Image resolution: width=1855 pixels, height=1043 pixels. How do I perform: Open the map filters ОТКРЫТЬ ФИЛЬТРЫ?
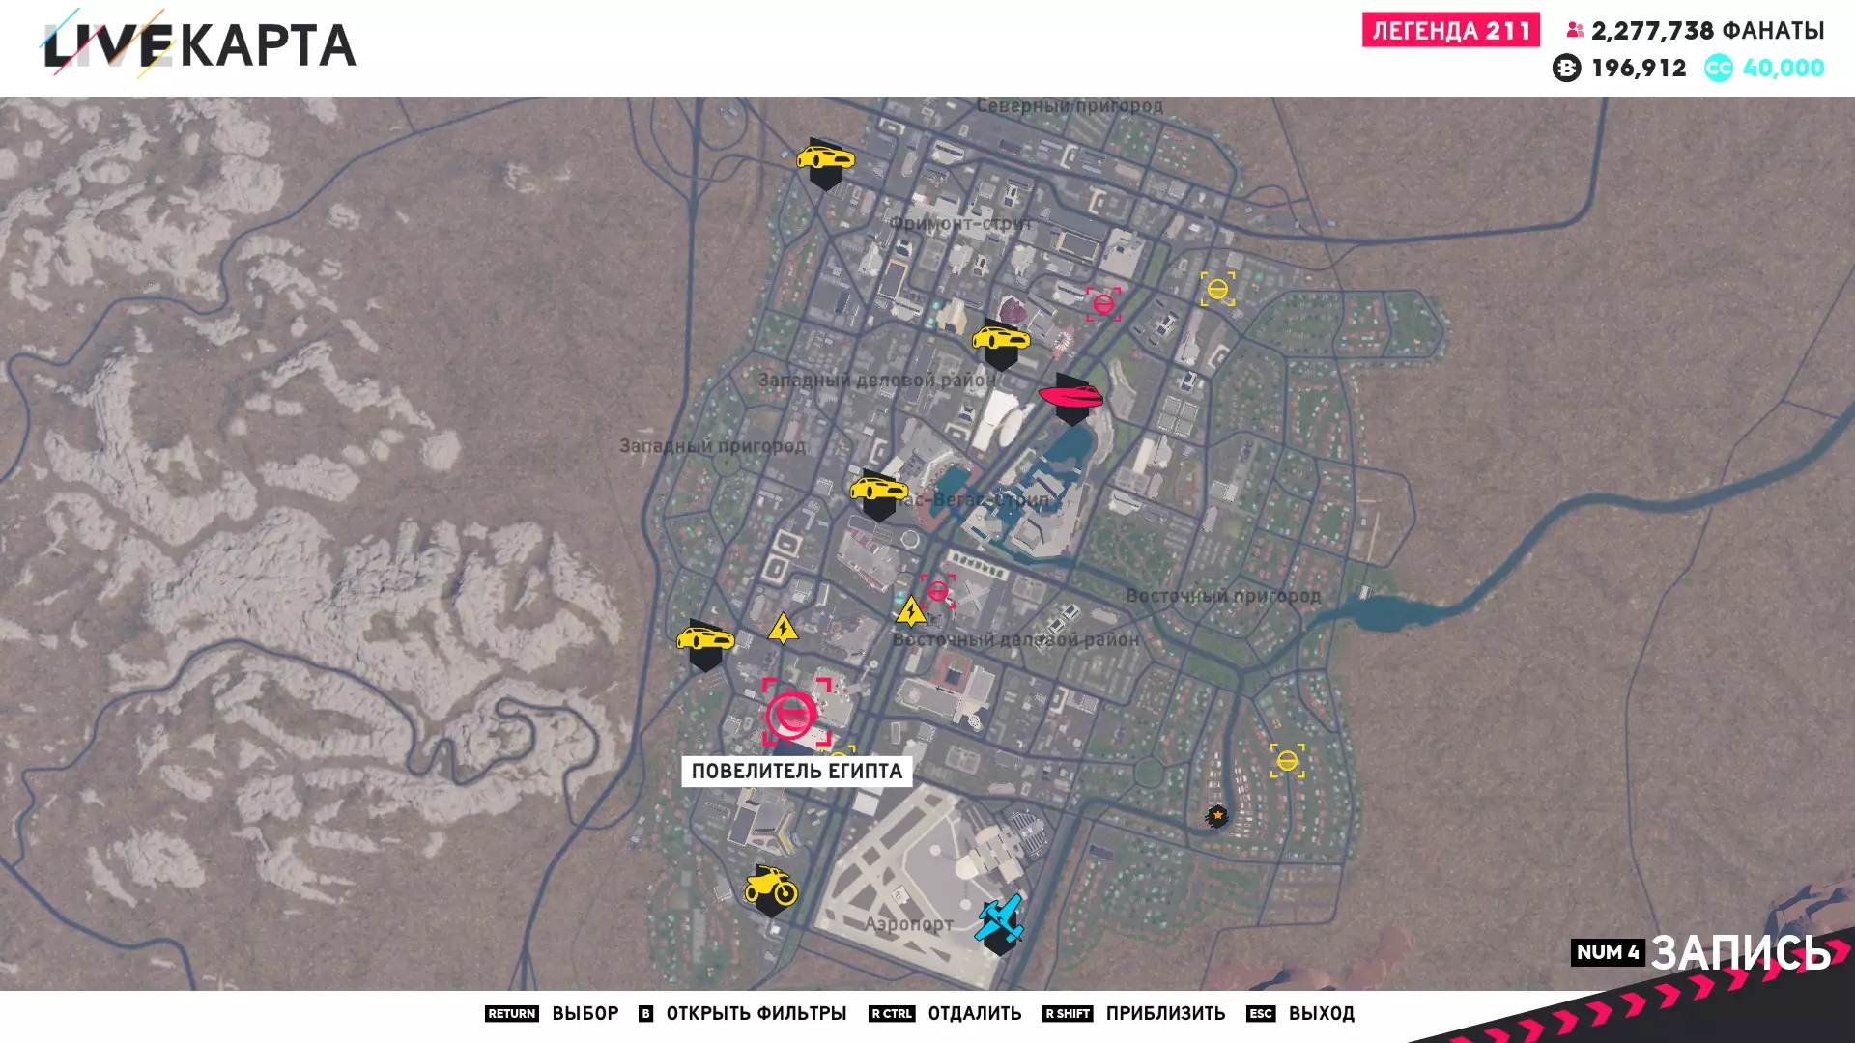755,1013
